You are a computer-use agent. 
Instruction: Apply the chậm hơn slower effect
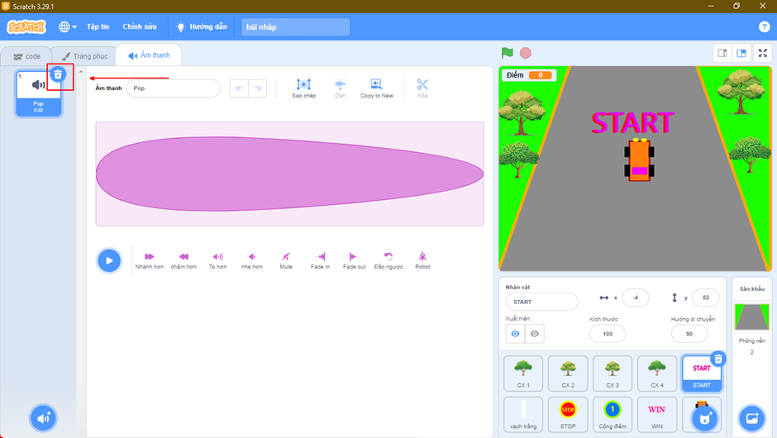(184, 260)
